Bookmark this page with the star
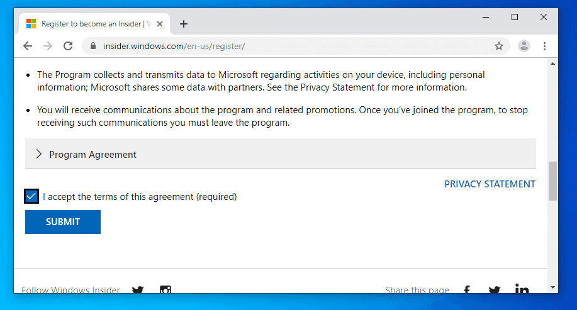 click(x=498, y=46)
